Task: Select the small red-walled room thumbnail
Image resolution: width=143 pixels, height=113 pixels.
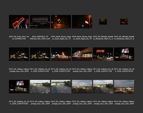Action: point(124,22)
